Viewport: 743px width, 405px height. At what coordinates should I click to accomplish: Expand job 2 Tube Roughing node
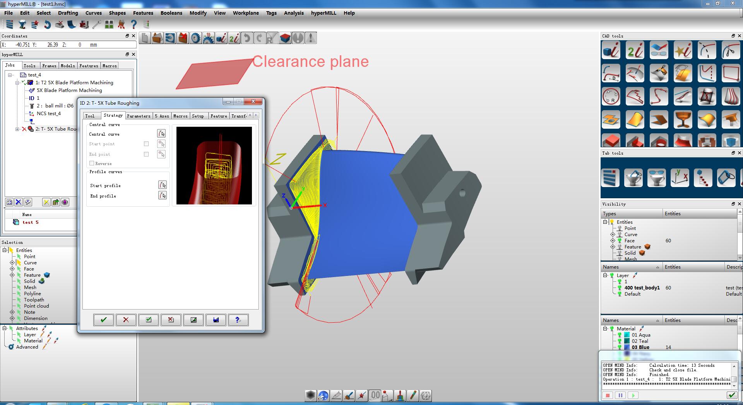17,129
